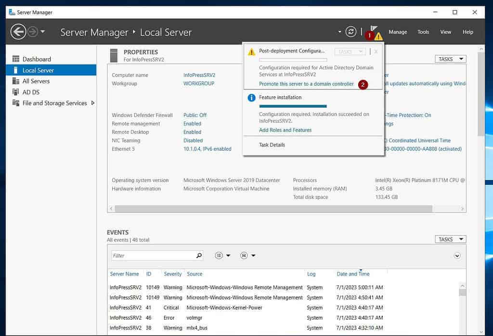Click Windows Defender Firewall Public: Off
This screenshot has width=493, height=336.
(195, 116)
